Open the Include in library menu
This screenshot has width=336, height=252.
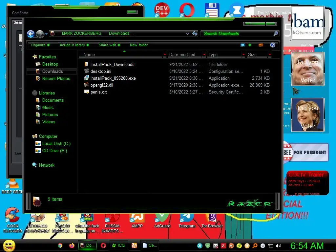point(74,45)
